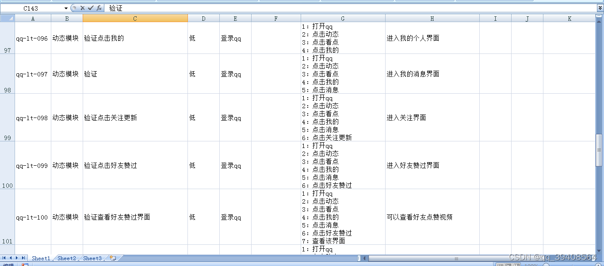Select column K header
Viewport: 604px width, 266px height.
coord(570,18)
